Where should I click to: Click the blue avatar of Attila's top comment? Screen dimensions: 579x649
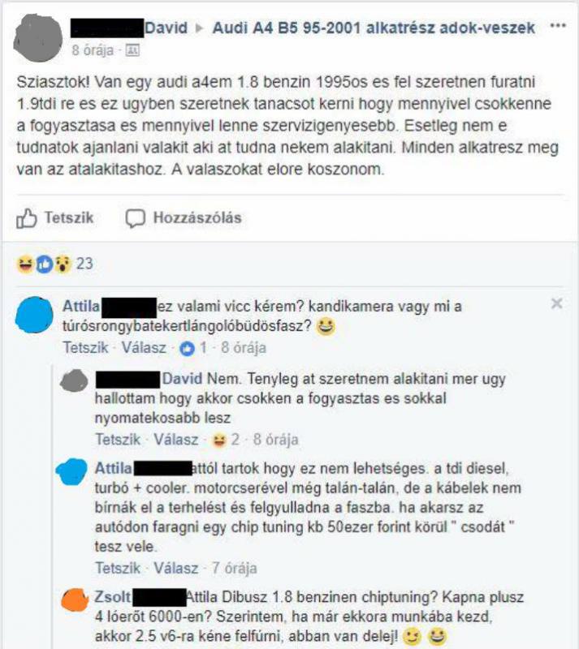(x=34, y=315)
